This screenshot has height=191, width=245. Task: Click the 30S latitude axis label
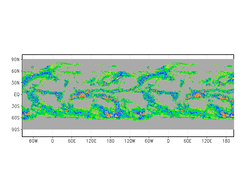[16, 106]
